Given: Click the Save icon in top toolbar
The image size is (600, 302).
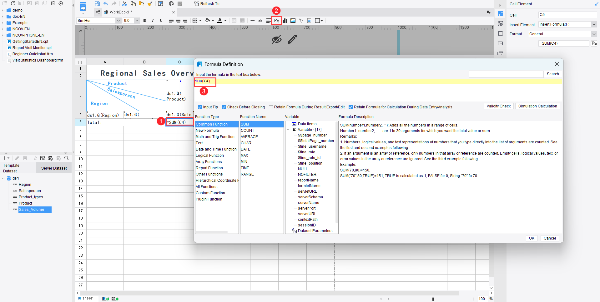Looking at the screenshot, I should point(97,4).
